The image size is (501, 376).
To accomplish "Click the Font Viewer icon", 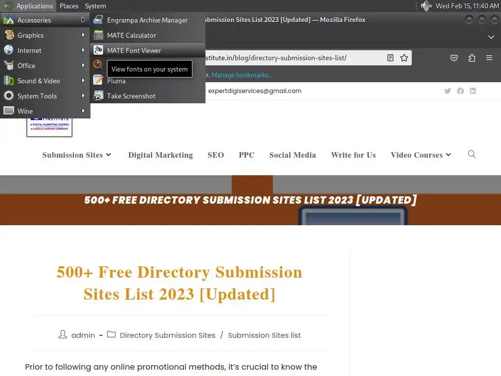I will (98, 50).
